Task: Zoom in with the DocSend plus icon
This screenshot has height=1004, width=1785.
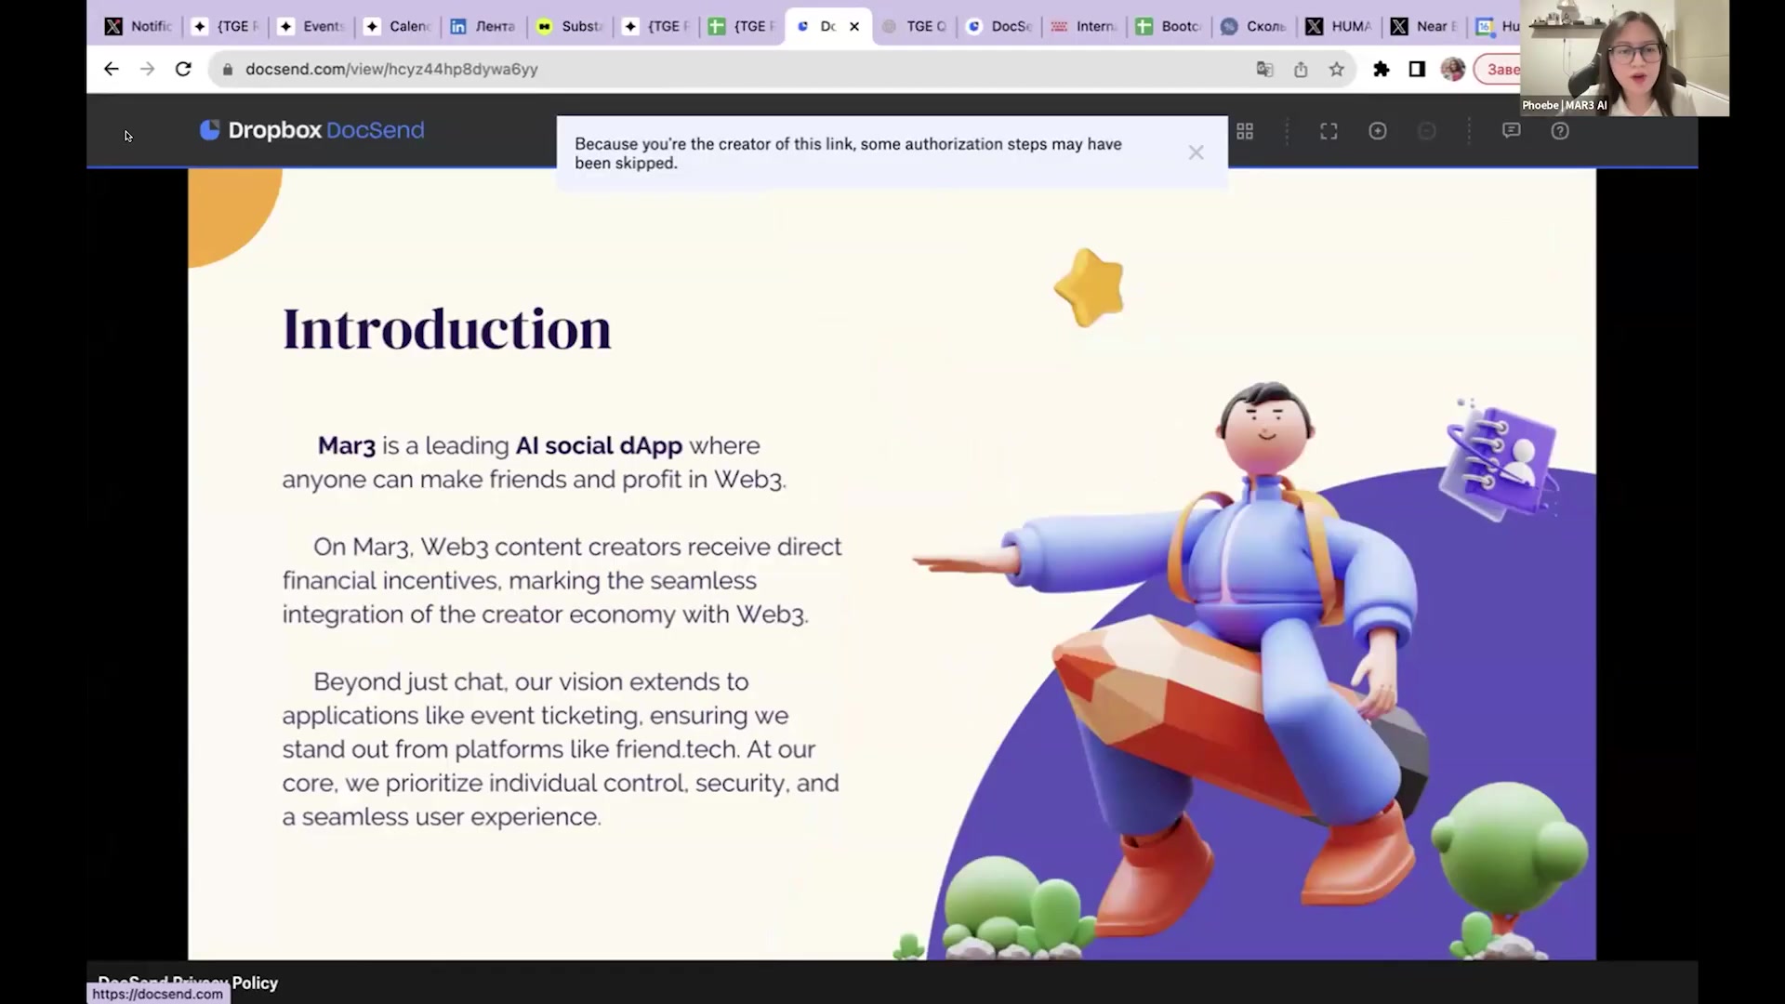Action: pos(1378,131)
